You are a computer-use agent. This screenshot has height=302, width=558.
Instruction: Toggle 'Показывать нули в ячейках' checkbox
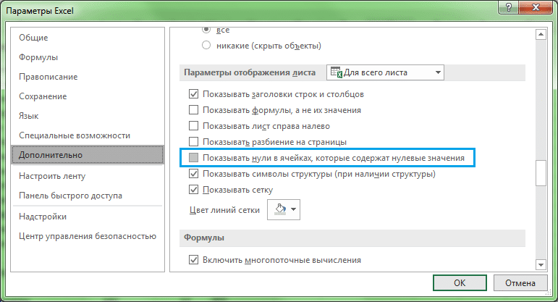click(193, 158)
